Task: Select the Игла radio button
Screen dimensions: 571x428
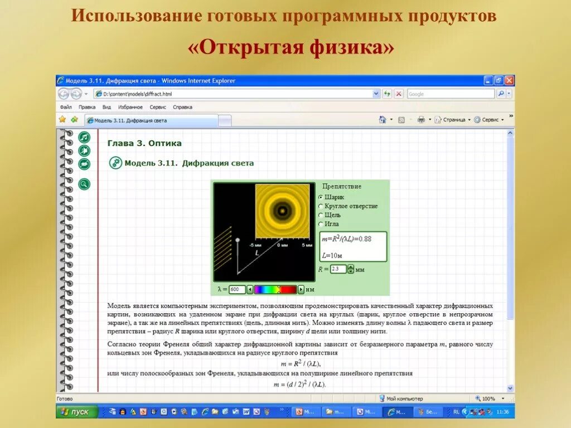Action: 321,224
